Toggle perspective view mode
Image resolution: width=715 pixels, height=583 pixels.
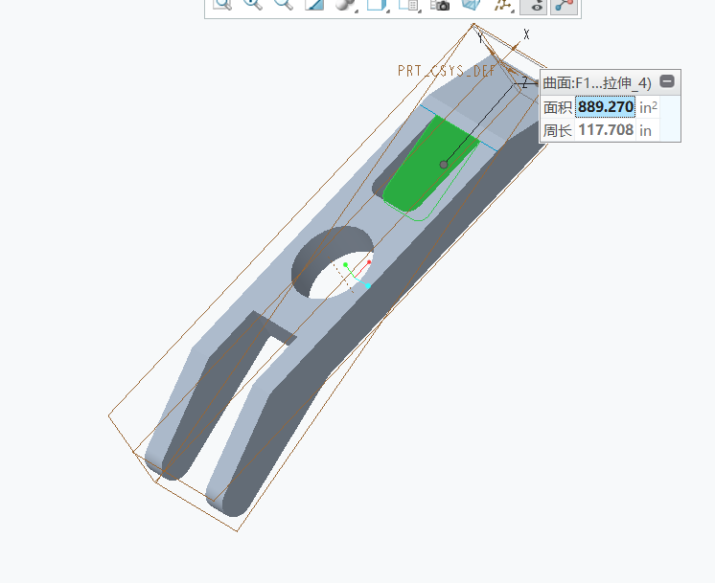(471, 5)
